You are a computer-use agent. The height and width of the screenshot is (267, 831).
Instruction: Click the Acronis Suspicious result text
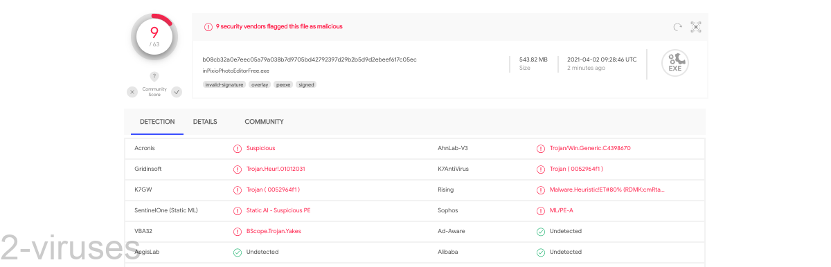click(x=261, y=148)
